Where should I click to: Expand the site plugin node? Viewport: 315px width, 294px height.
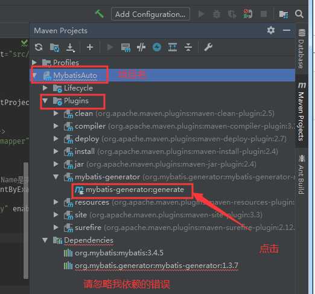tap(56, 215)
